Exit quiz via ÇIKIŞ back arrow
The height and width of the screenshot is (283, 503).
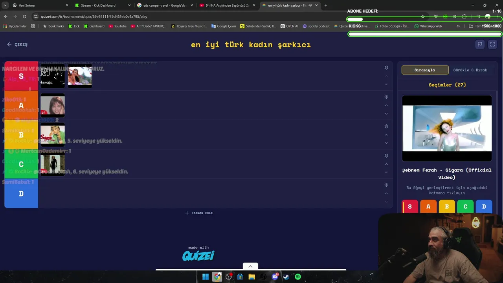pyautogui.click(x=17, y=44)
